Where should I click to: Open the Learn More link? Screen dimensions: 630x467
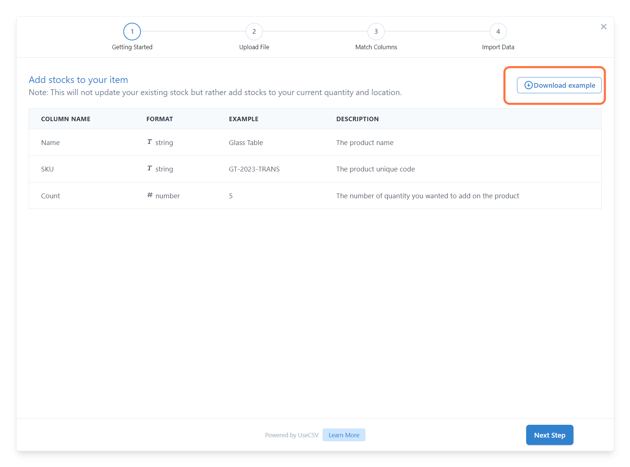(x=344, y=435)
